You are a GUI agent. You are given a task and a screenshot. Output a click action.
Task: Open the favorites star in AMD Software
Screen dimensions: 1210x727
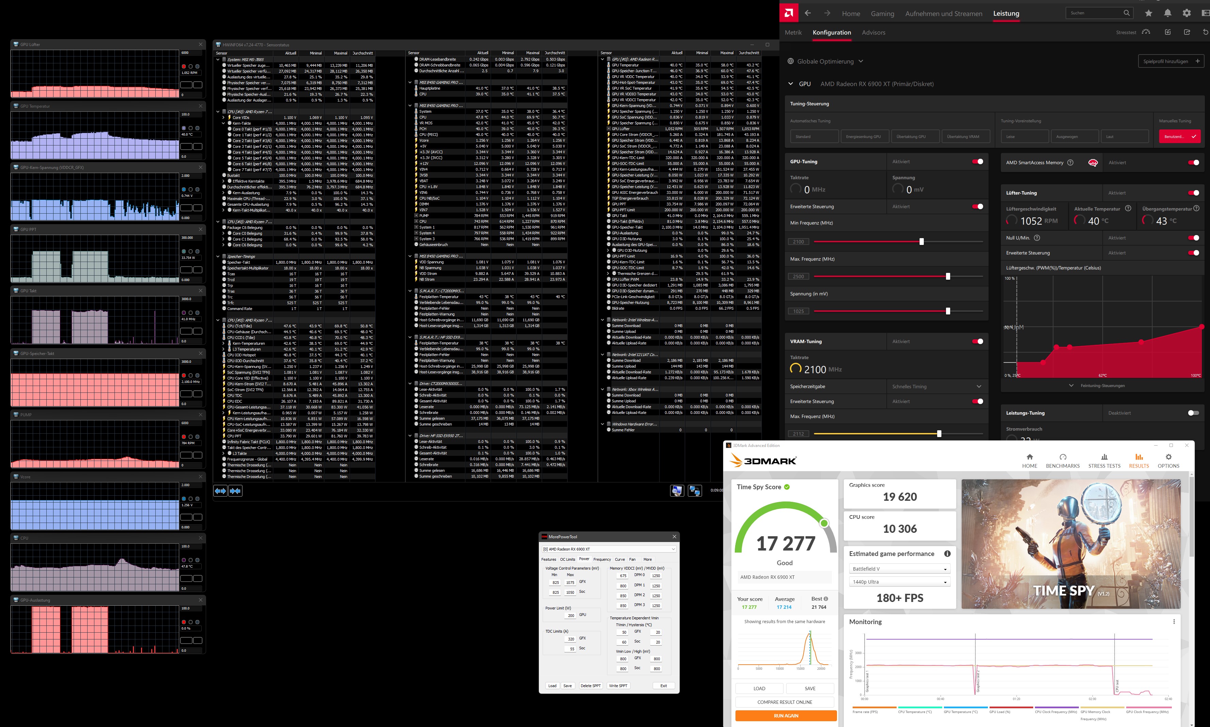pos(1149,13)
